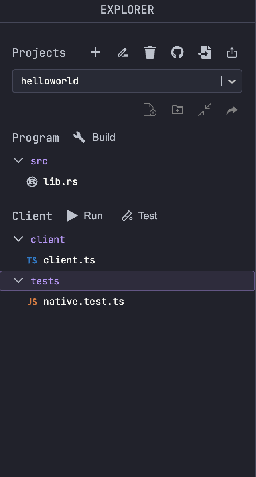Collapse the client folder

(x=18, y=239)
